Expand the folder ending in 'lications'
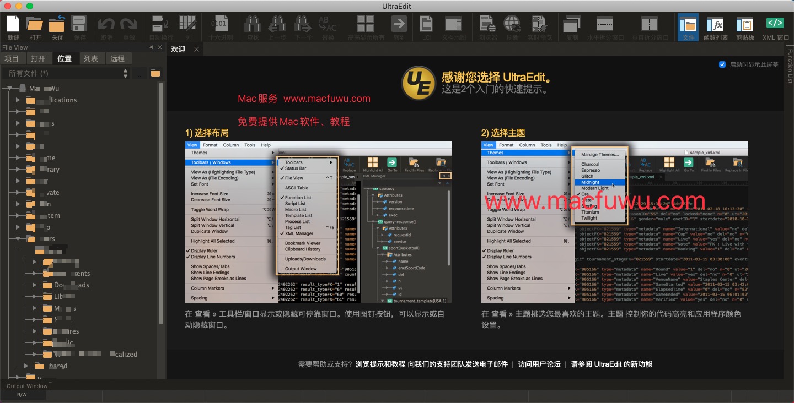The width and height of the screenshot is (794, 403). coord(18,100)
